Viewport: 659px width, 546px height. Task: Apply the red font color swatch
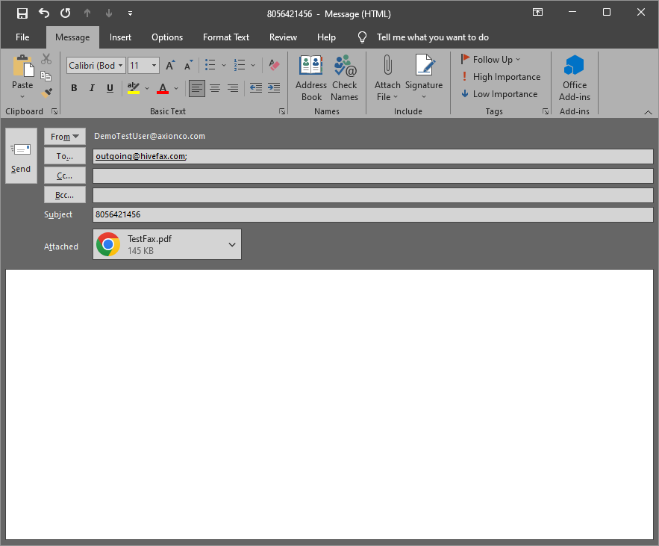[x=163, y=88]
